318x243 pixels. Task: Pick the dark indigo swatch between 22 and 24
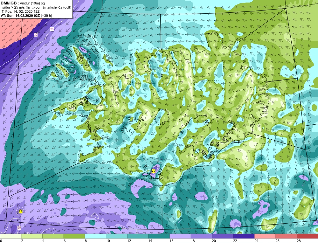pos(244,236)
